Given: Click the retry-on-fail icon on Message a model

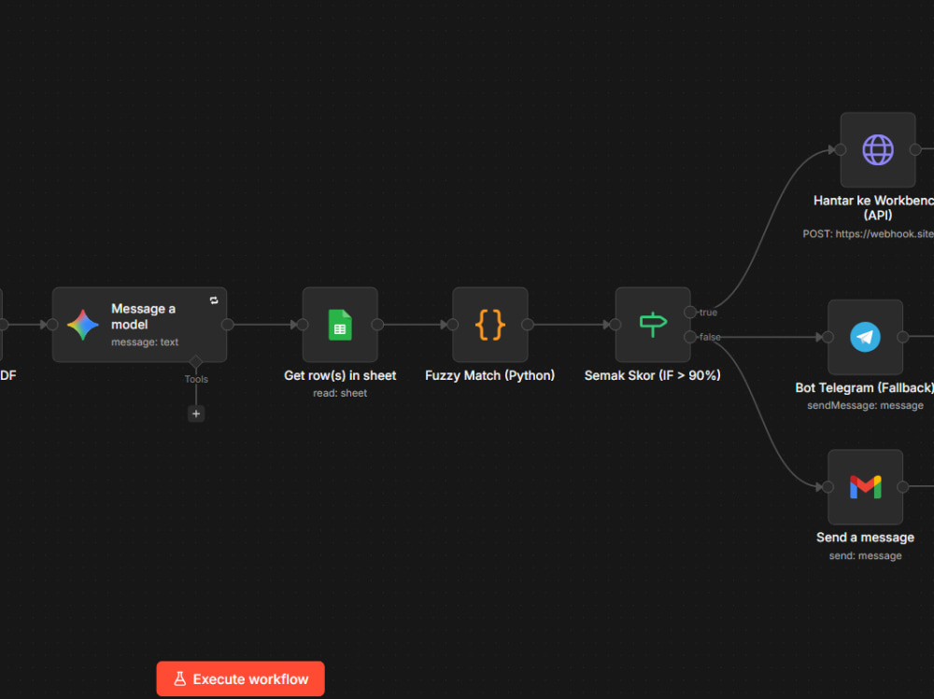Looking at the screenshot, I should pos(214,301).
